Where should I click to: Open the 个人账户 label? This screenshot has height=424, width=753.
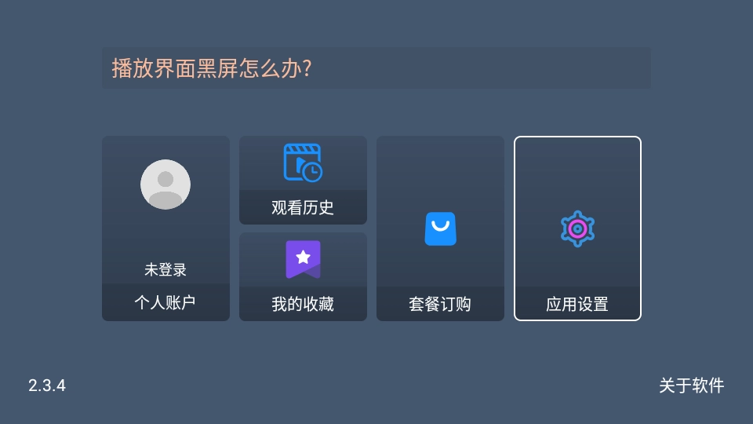point(166,302)
